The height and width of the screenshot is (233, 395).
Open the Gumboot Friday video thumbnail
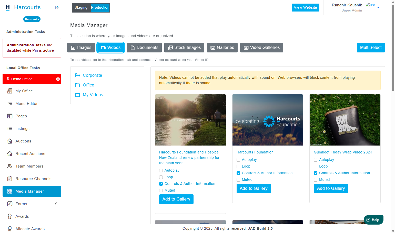coord(345,120)
